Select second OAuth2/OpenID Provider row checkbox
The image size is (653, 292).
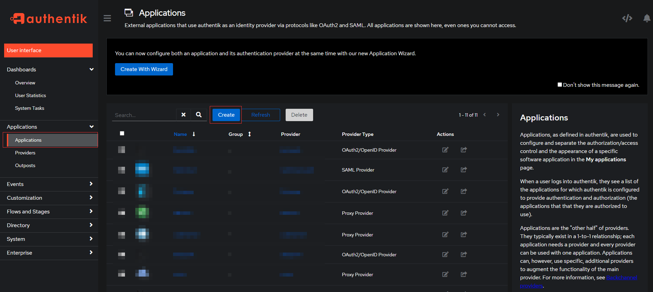click(122, 191)
